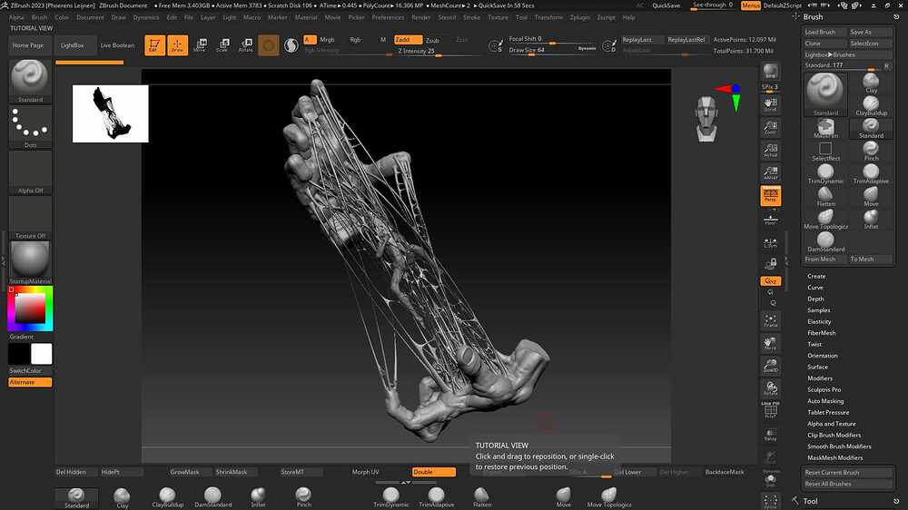Toggle the Double-sided display button

[x=434, y=472]
